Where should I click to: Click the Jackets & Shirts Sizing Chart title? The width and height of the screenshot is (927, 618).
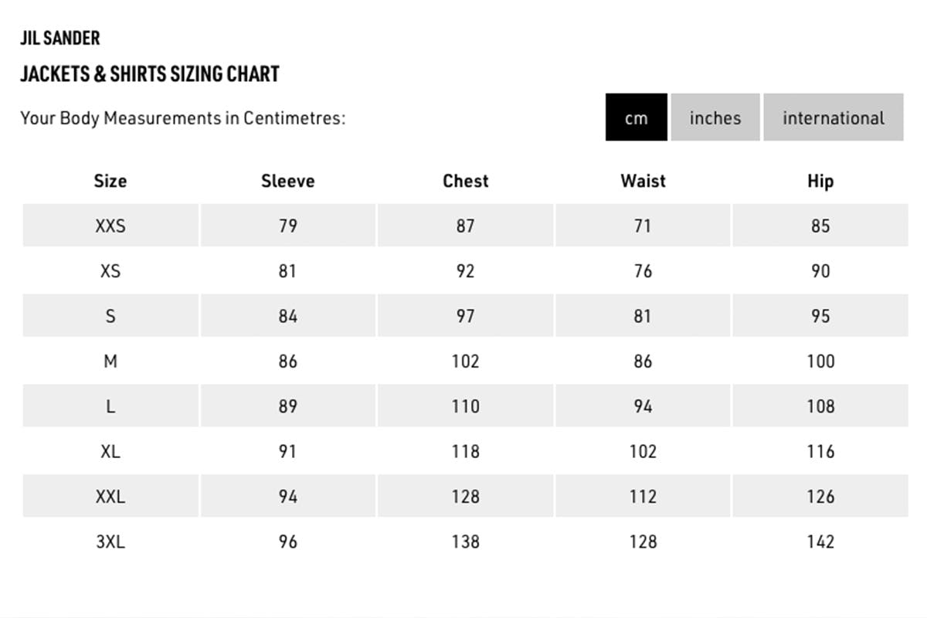tap(149, 74)
